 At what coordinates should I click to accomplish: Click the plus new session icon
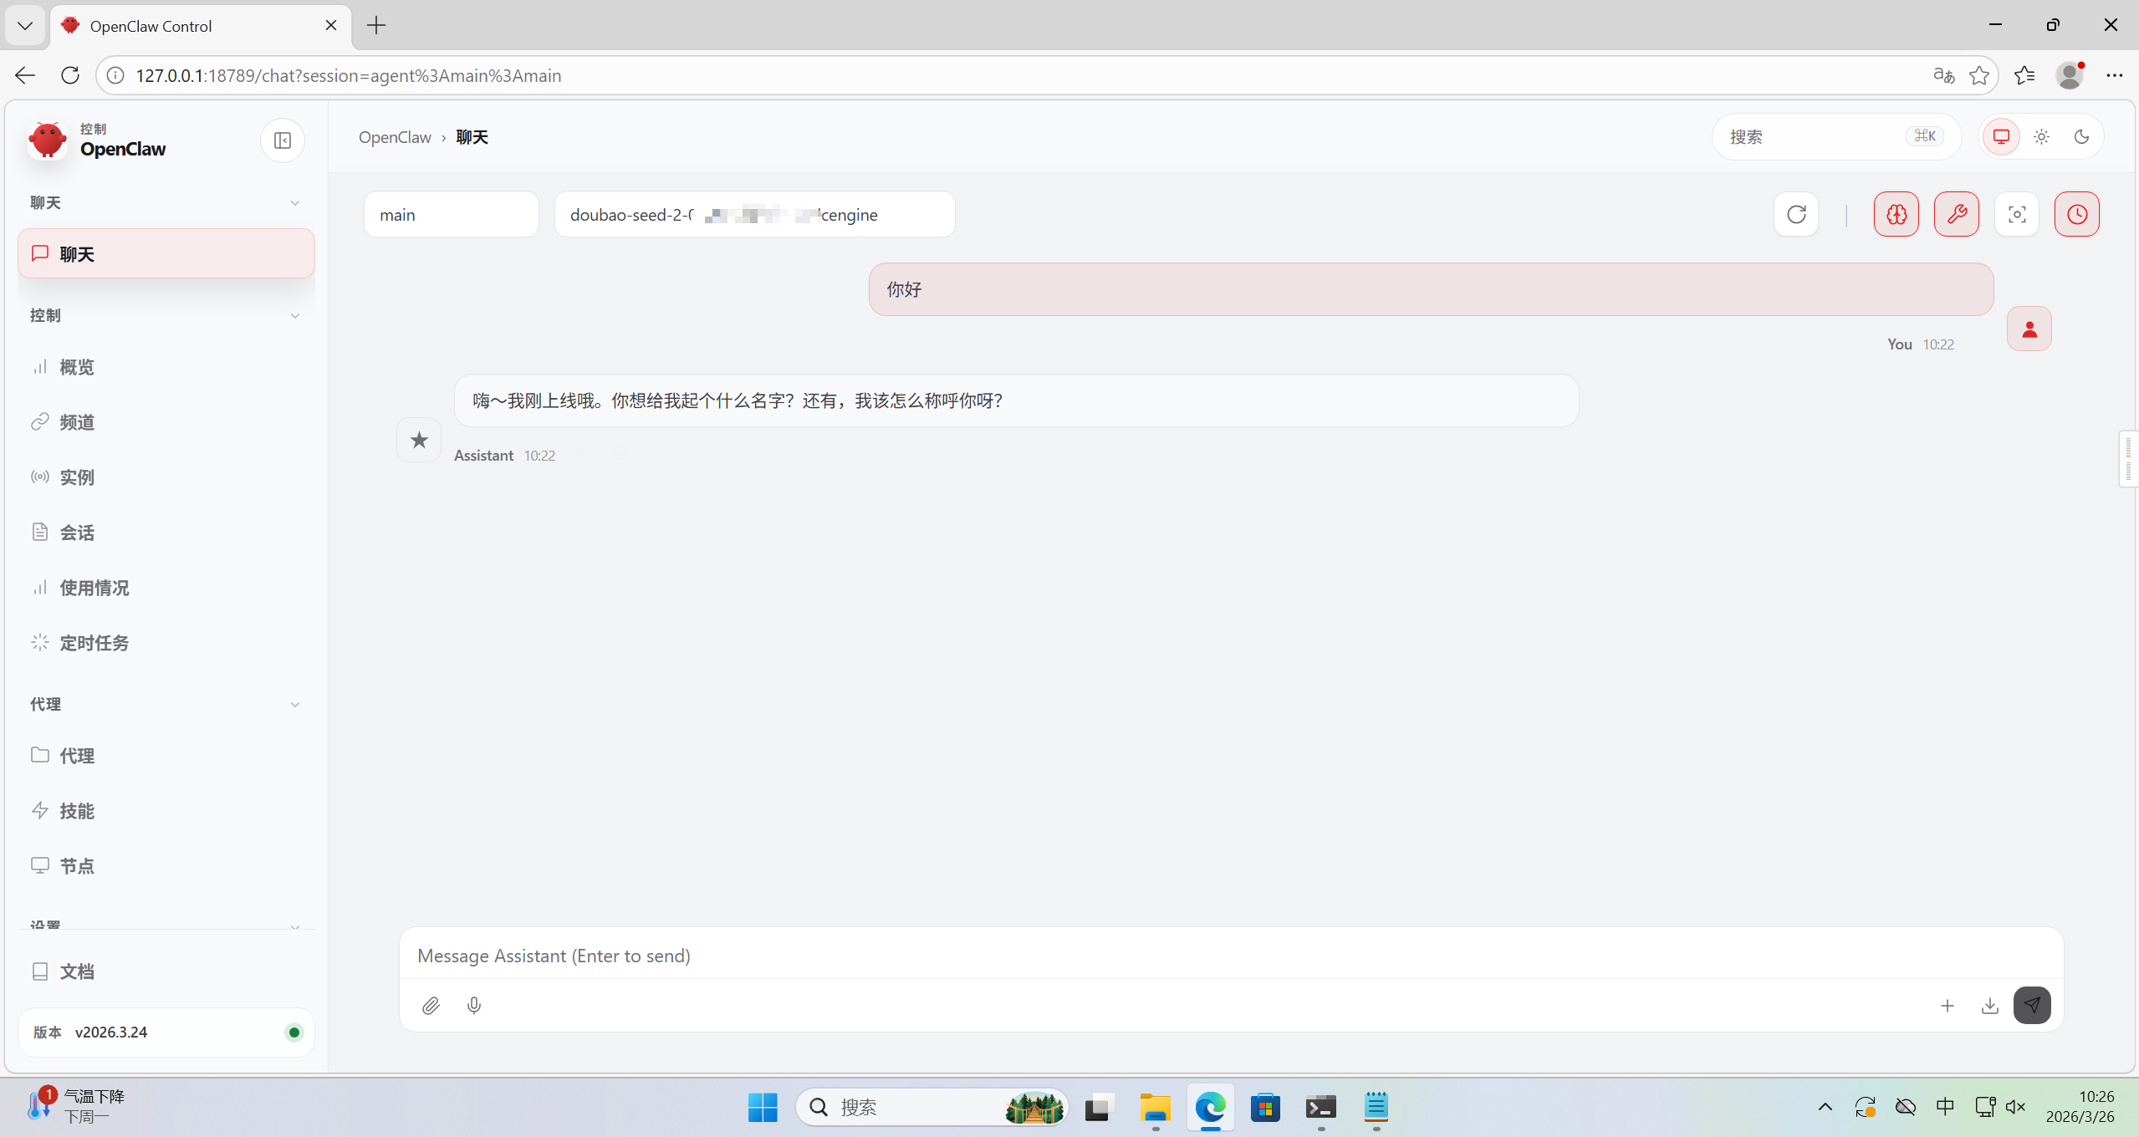[x=1948, y=1006]
